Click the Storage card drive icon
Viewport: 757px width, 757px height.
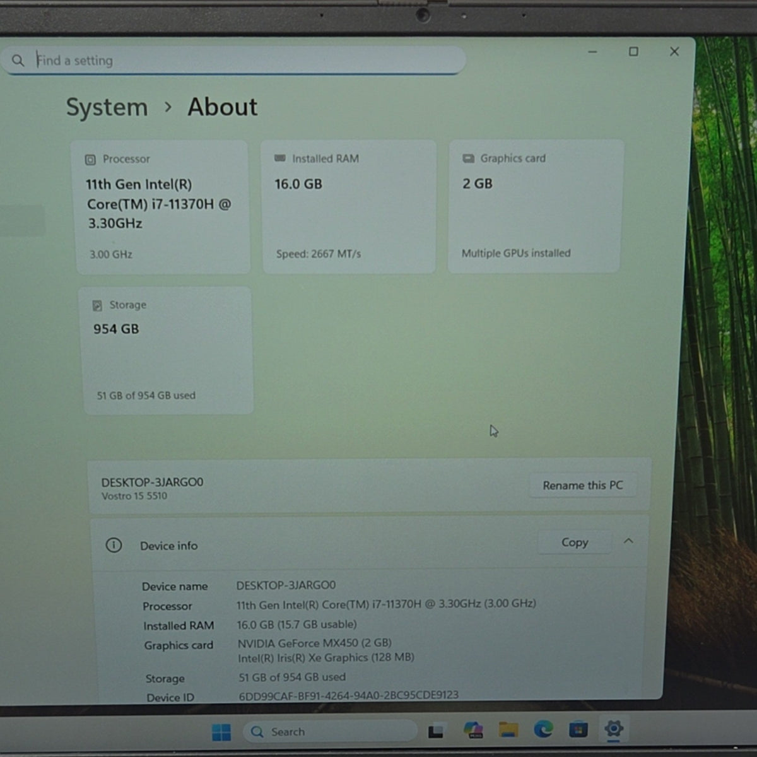(x=97, y=305)
